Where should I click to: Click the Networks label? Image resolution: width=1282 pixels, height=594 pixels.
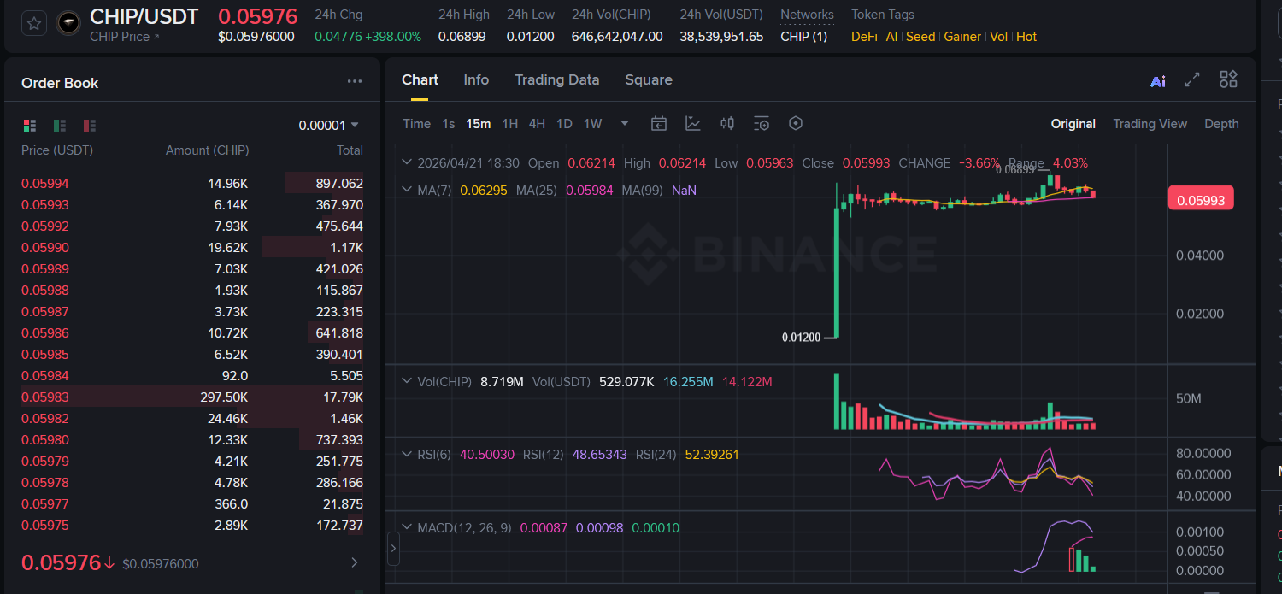[807, 15]
